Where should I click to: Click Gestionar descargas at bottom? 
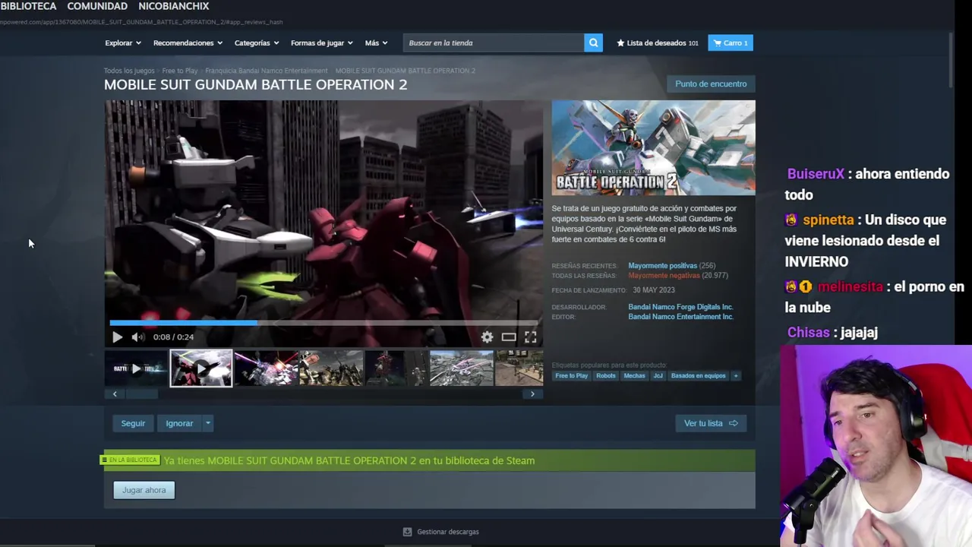(447, 532)
